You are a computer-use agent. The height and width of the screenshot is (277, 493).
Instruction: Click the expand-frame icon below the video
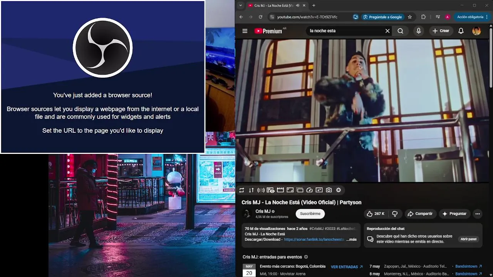(290, 190)
